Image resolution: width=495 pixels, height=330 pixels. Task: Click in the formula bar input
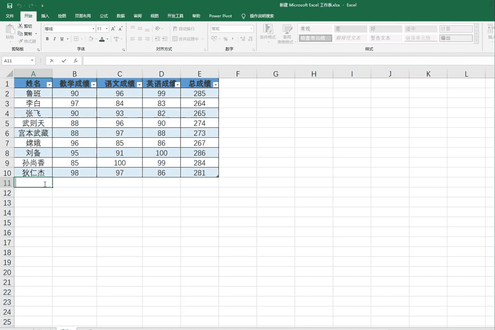288,61
